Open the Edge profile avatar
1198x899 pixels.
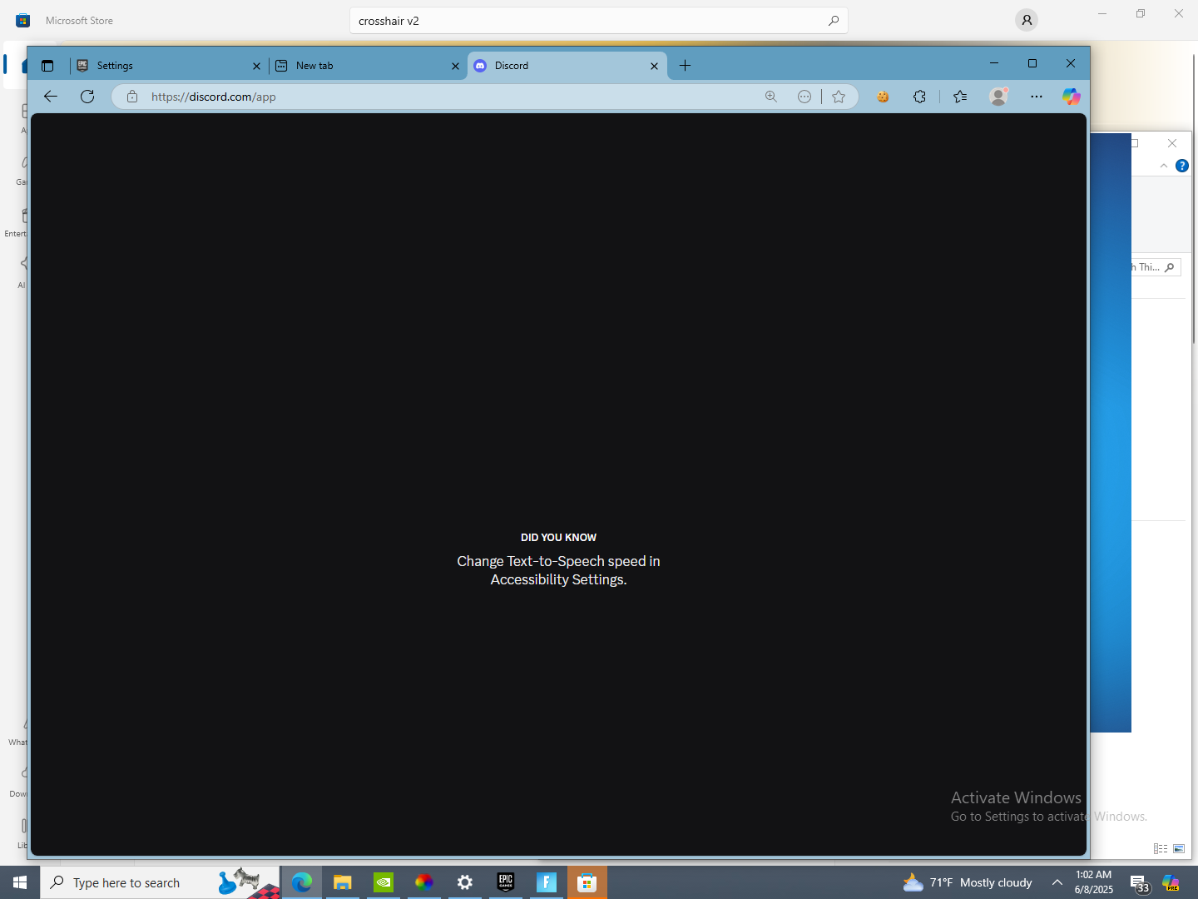[999, 97]
